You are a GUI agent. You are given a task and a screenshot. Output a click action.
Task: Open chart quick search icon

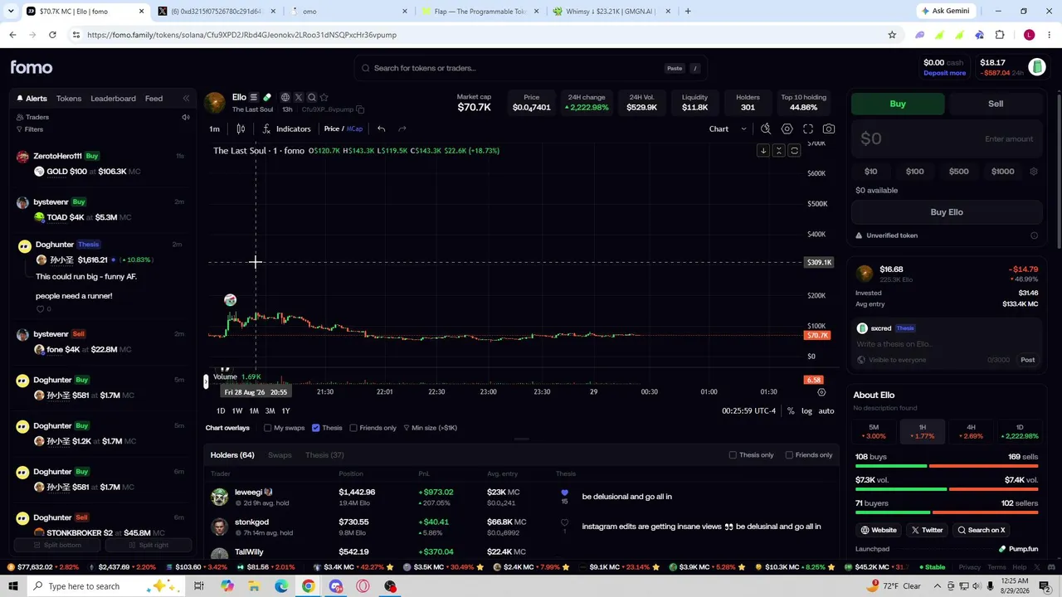click(766, 129)
